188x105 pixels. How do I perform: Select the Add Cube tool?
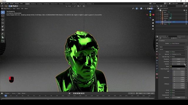pos(3,41)
